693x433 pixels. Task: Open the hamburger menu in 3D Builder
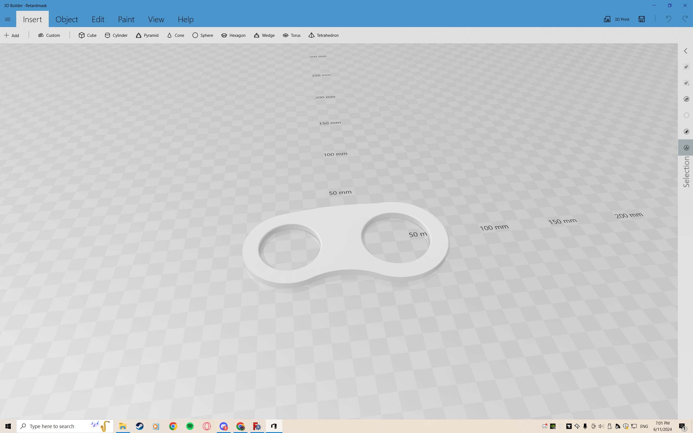(x=8, y=19)
